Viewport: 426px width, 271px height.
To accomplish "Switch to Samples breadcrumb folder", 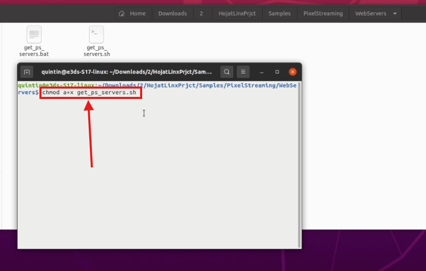I will click(279, 13).
